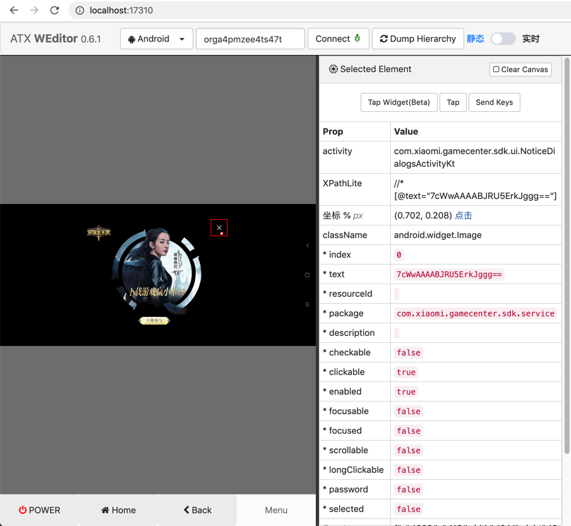
Task: Click the Prop column header
Action: coord(333,131)
